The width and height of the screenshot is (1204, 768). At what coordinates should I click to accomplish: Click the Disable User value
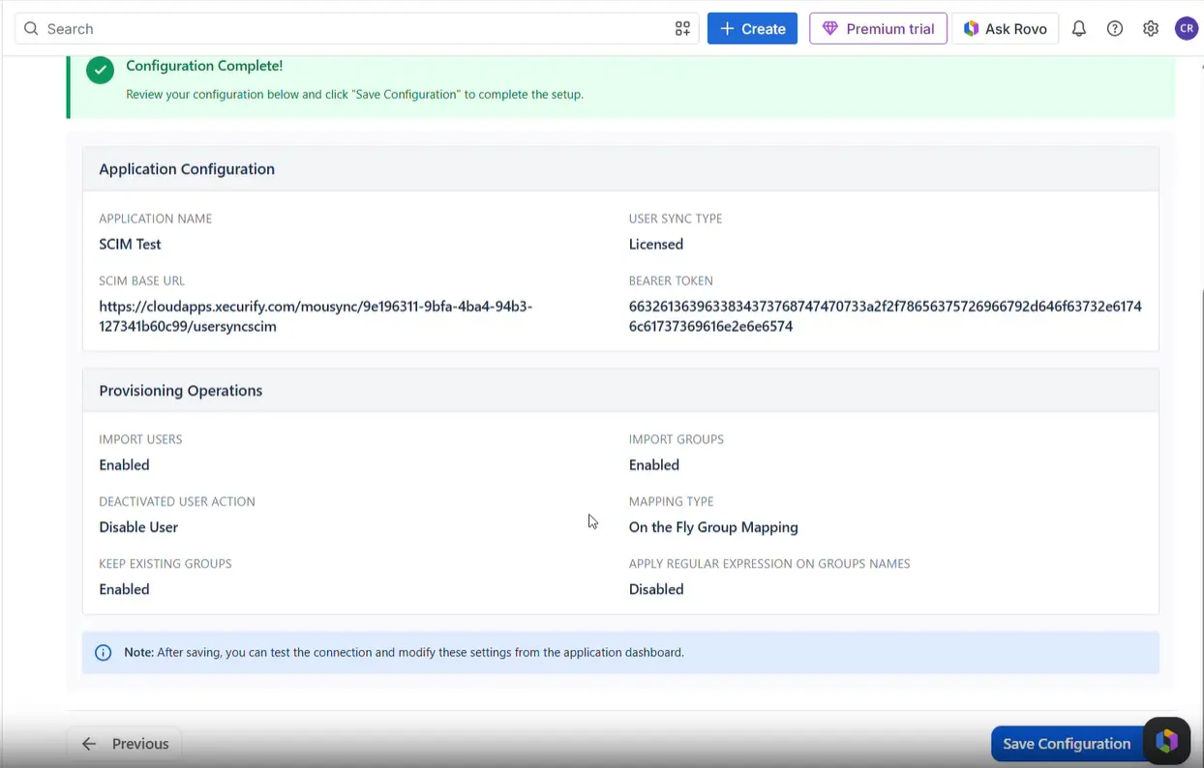tap(138, 527)
